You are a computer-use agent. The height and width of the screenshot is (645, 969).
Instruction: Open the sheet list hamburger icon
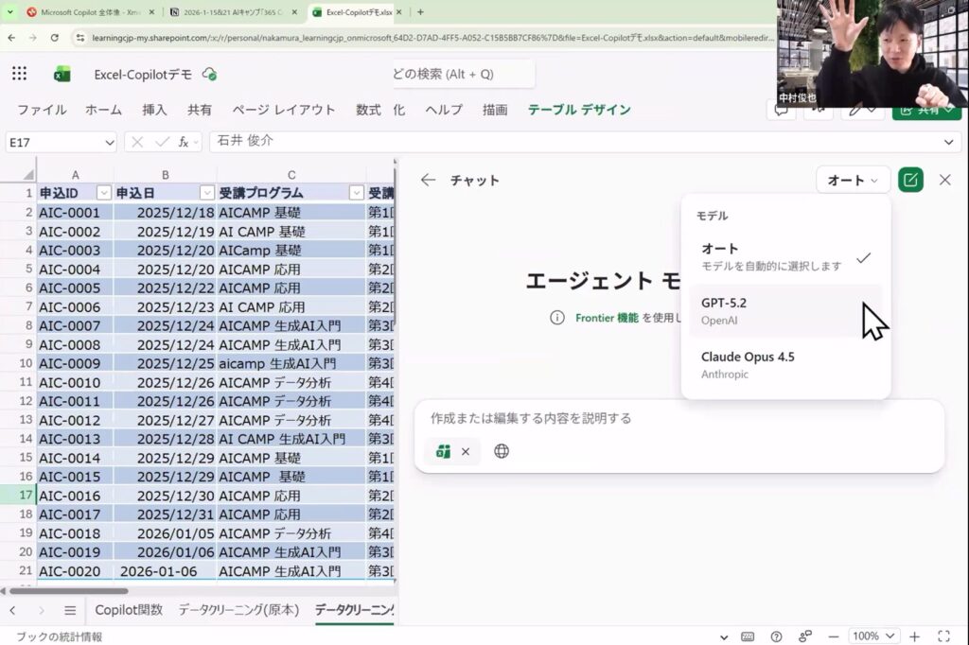69,610
